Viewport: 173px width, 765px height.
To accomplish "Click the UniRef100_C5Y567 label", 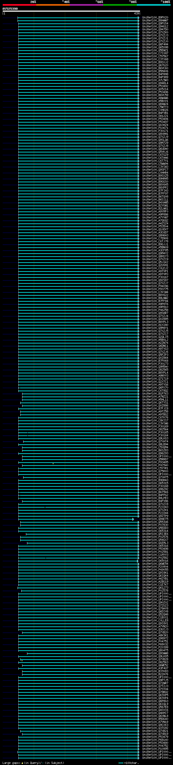I will (x=155, y=56).
